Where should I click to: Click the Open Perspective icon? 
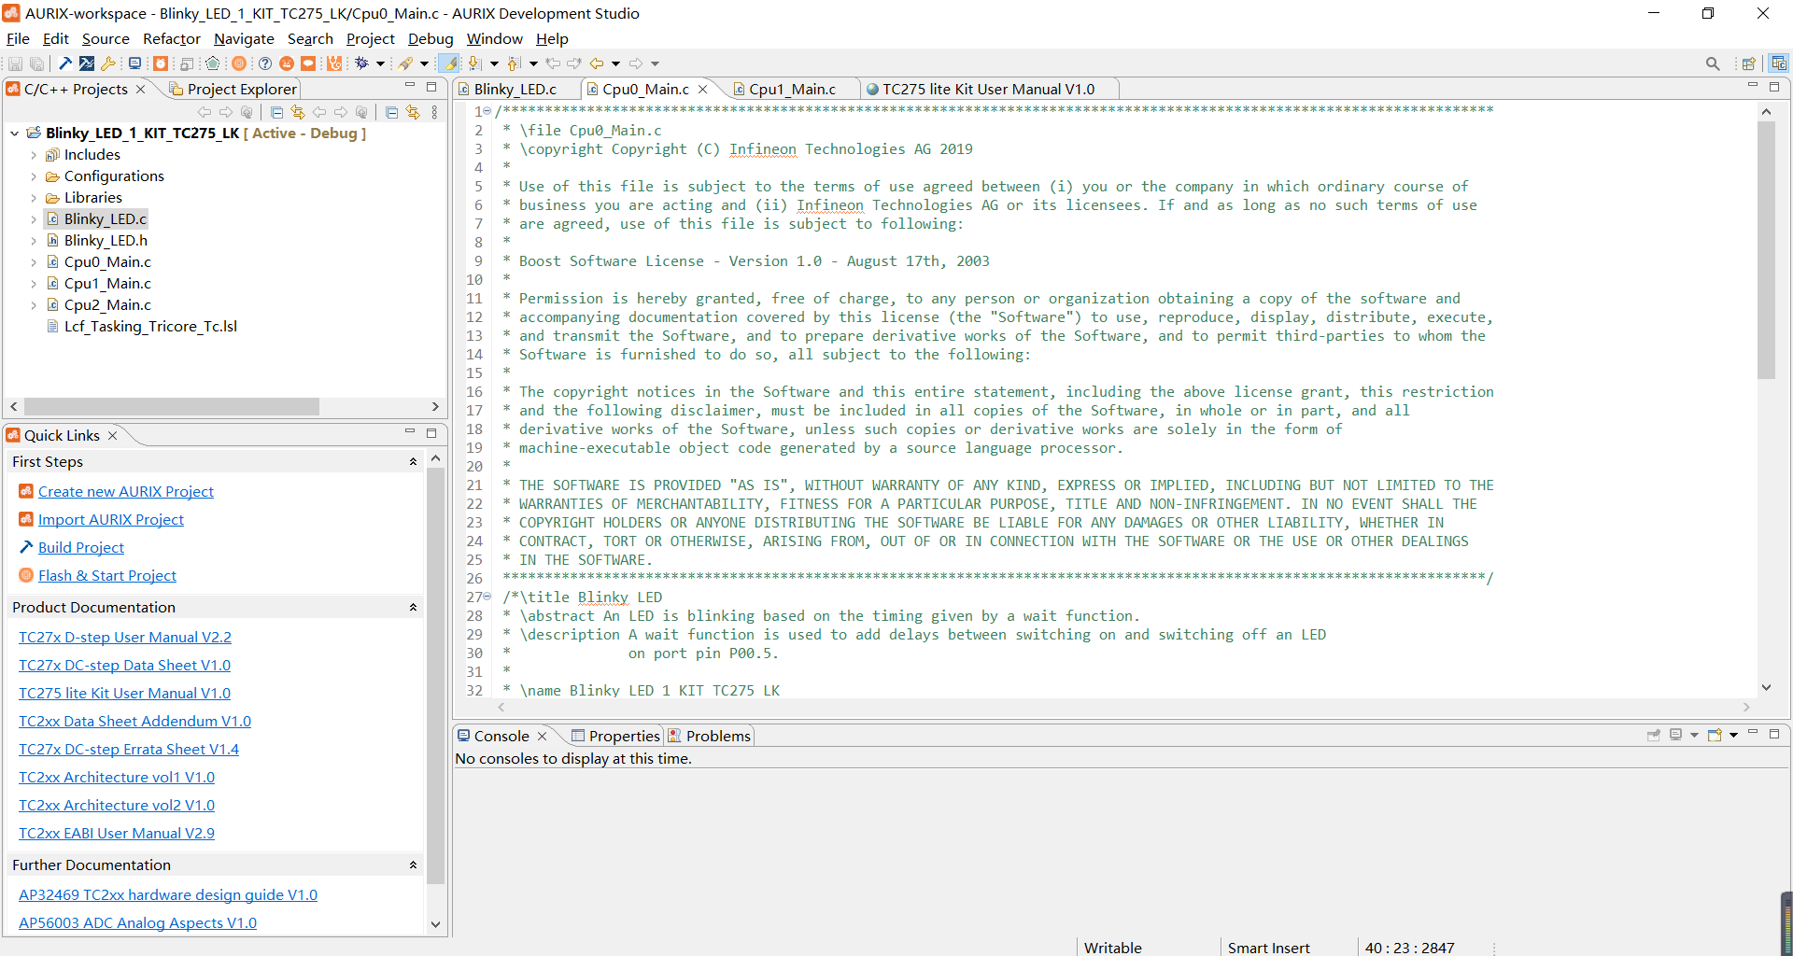pos(1748,63)
